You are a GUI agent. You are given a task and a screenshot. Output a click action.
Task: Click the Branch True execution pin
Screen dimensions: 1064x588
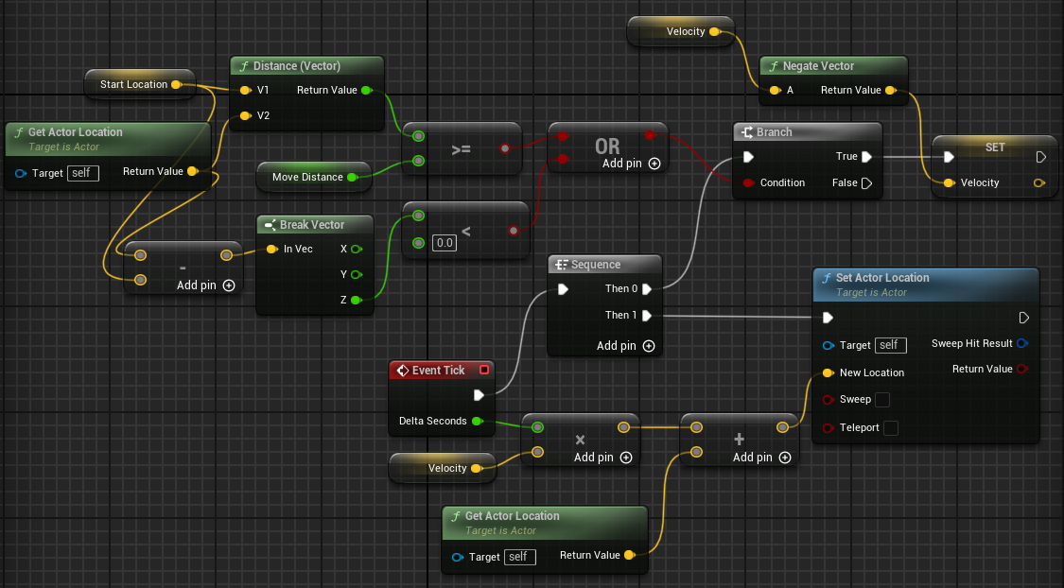click(x=866, y=157)
